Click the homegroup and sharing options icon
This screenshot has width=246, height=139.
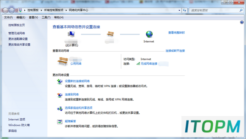[x=60, y=108]
